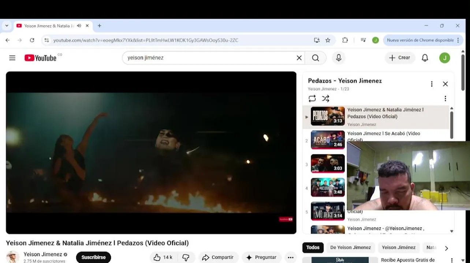Screen dimensions: 470x263
Task: Click the Crear button
Action: pos(400,58)
